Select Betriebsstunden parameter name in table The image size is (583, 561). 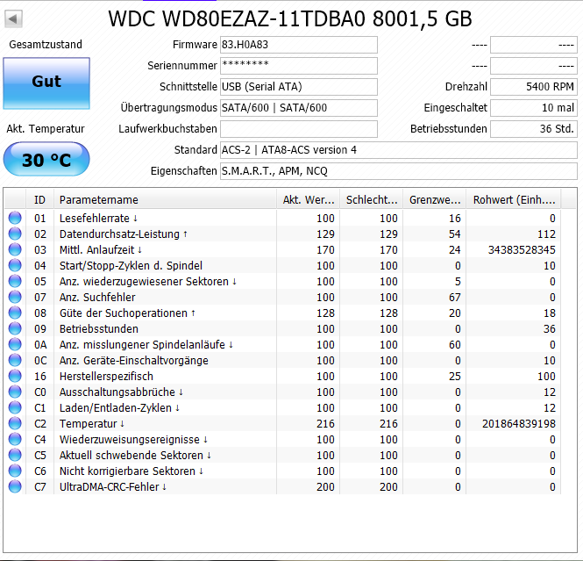99,329
